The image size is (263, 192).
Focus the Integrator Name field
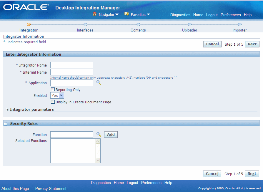[71, 65]
